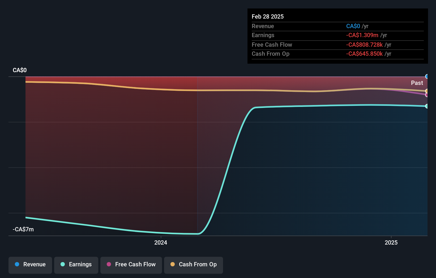Click the Feb 28 2025 tooltip date
436x278 pixels.
pos(268,16)
